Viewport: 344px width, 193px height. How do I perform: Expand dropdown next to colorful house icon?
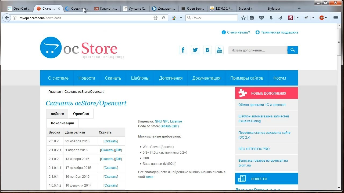181,18
